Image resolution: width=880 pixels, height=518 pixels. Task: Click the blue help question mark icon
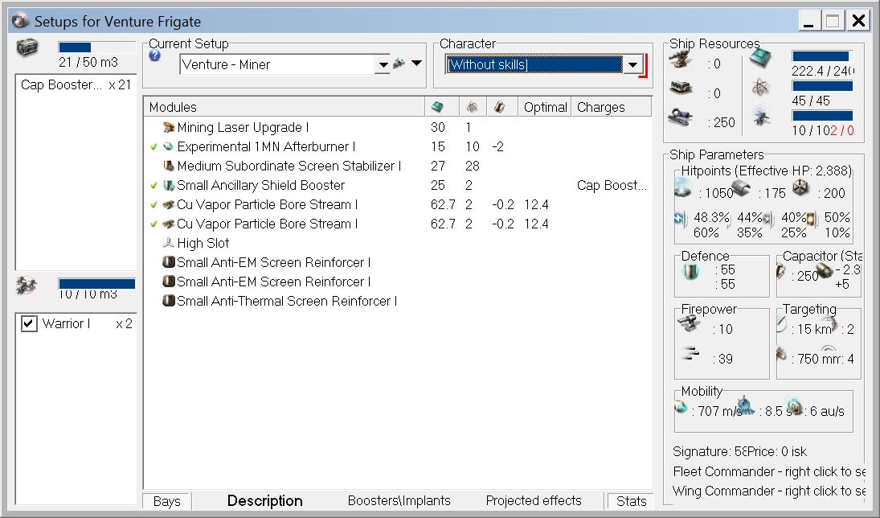click(x=155, y=55)
